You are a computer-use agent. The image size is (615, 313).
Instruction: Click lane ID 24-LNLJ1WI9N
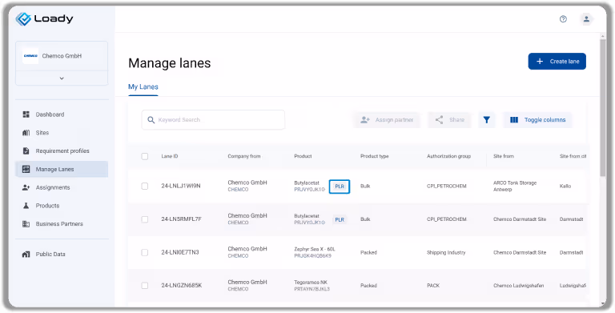181,186
